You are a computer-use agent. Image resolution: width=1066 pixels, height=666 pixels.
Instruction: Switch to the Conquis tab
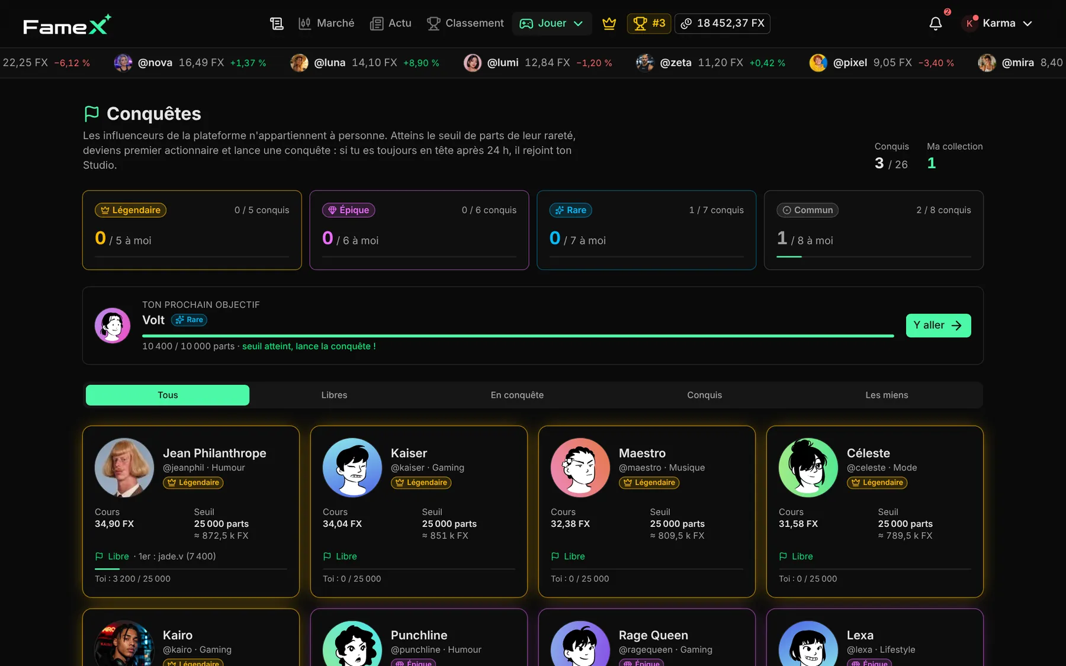[705, 395]
